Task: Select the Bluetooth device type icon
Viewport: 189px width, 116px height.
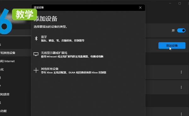Action: 36,38
